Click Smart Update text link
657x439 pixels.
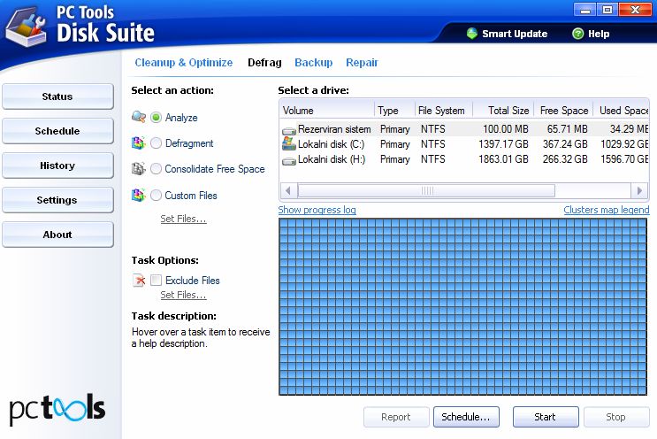tap(515, 34)
